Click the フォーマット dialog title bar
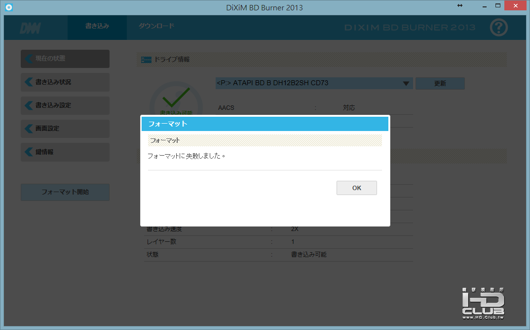530x330 pixels. pyautogui.click(x=265, y=124)
